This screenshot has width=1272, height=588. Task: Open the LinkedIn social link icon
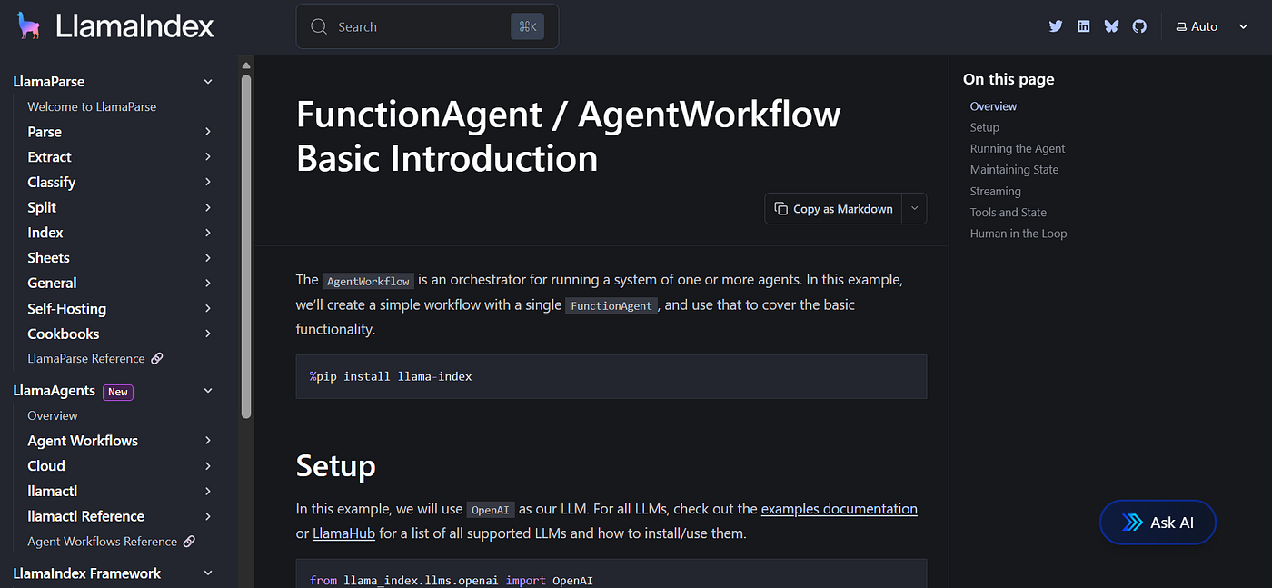[x=1083, y=26]
